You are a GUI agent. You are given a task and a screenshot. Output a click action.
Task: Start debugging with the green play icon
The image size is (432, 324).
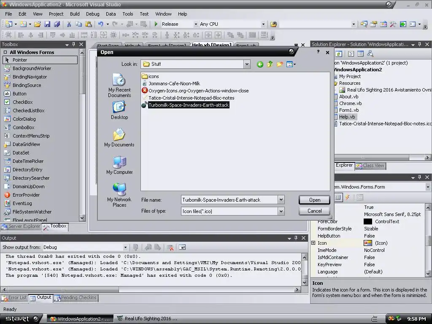pyautogui.click(x=156, y=24)
